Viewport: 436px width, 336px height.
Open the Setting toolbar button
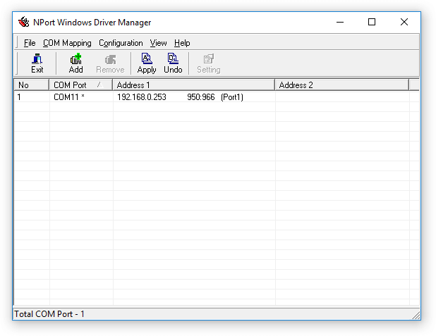tap(209, 63)
